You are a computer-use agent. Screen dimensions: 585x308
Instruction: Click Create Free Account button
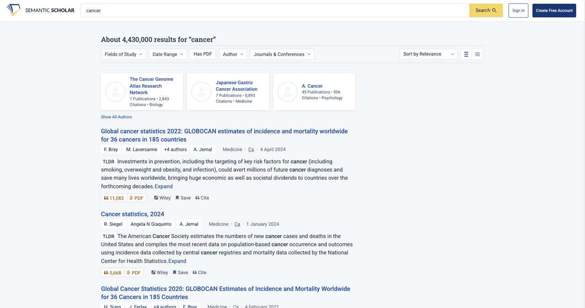554,11
